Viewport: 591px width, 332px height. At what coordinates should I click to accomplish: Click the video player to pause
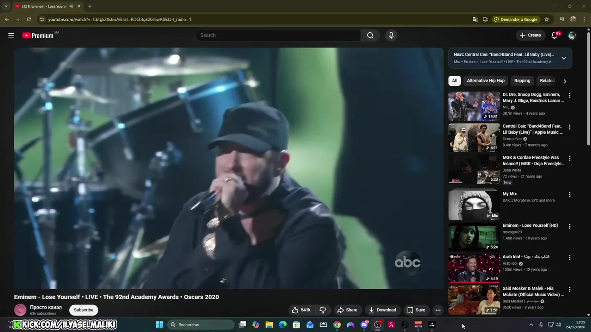[229, 168]
